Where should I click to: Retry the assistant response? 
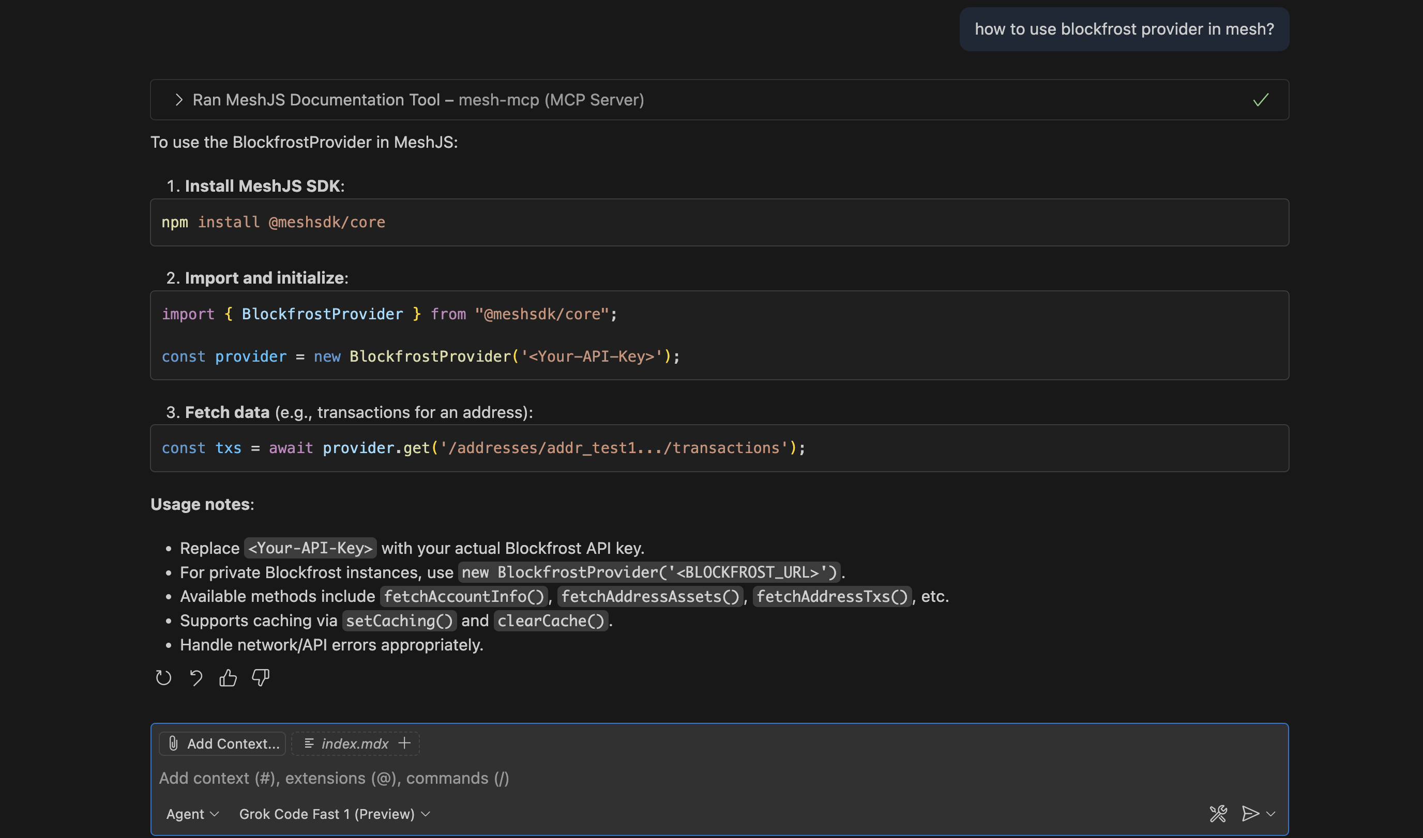coord(163,678)
